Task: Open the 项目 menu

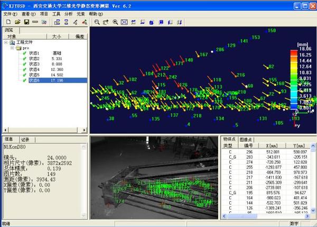Action: 44,14
